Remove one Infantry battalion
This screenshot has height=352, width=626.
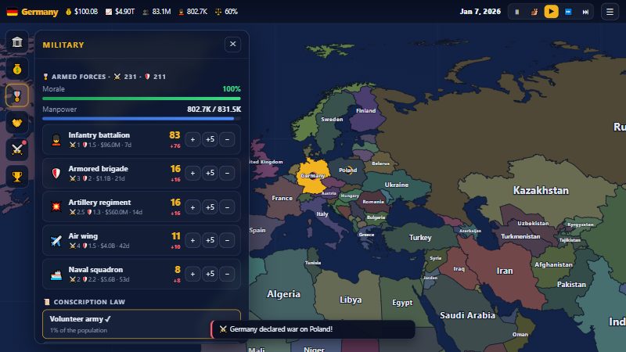227,139
